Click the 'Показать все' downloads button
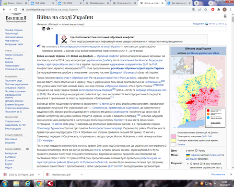 coord(218,175)
